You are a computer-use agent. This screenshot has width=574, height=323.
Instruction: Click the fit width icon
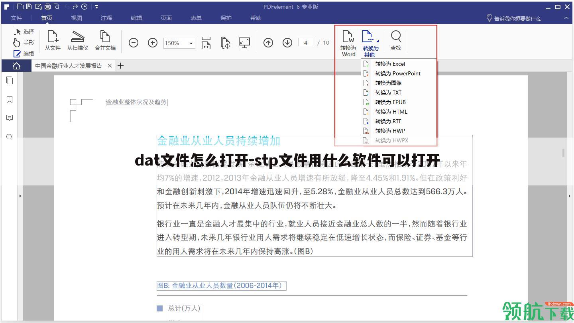click(206, 43)
